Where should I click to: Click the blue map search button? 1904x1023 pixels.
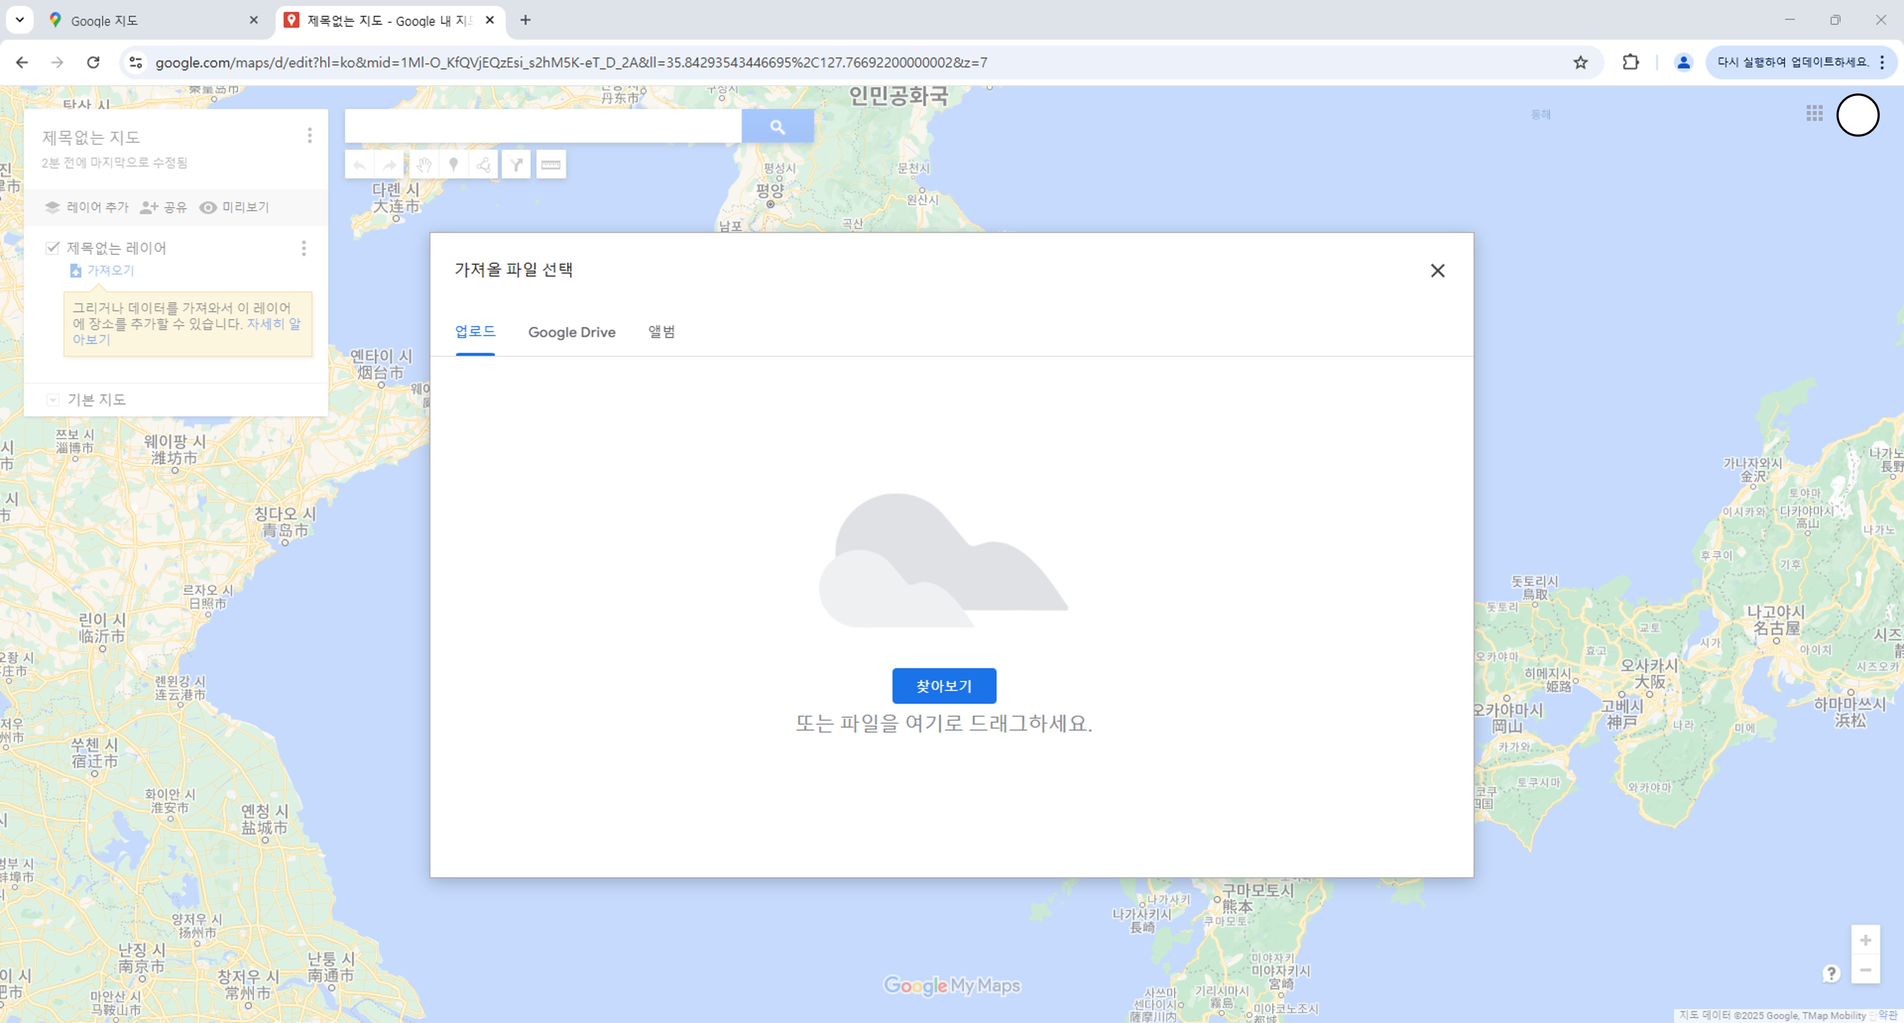click(x=777, y=127)
